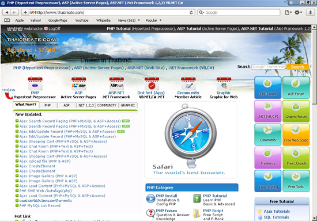
Task: Open the .NET (VB,C#) tile
Action: [x=268, y=111]
